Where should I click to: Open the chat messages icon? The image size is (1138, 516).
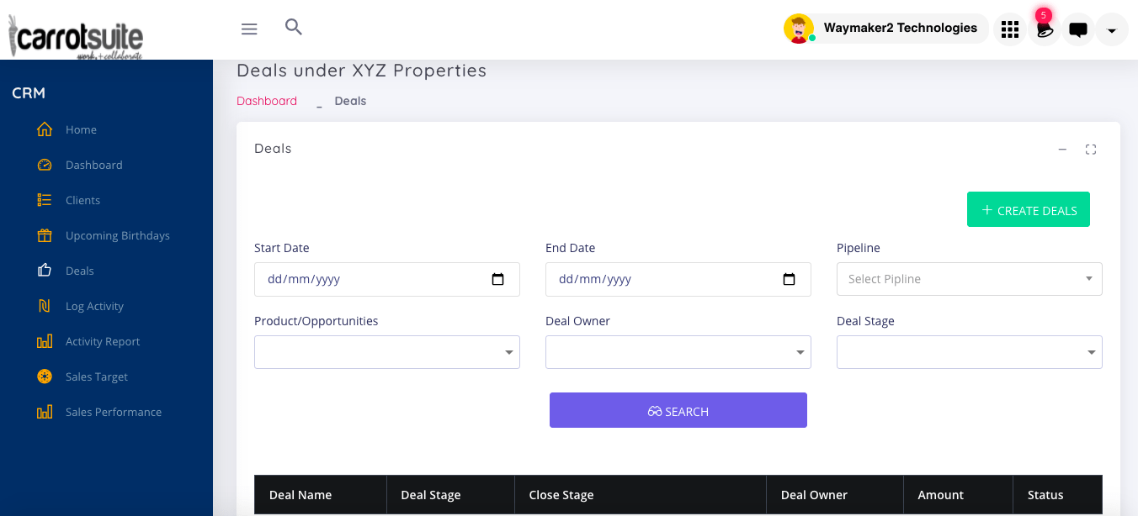(1078, 29)
